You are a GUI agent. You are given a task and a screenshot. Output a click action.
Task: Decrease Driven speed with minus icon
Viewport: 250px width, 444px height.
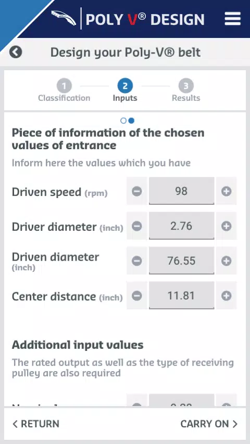(137, 191)
